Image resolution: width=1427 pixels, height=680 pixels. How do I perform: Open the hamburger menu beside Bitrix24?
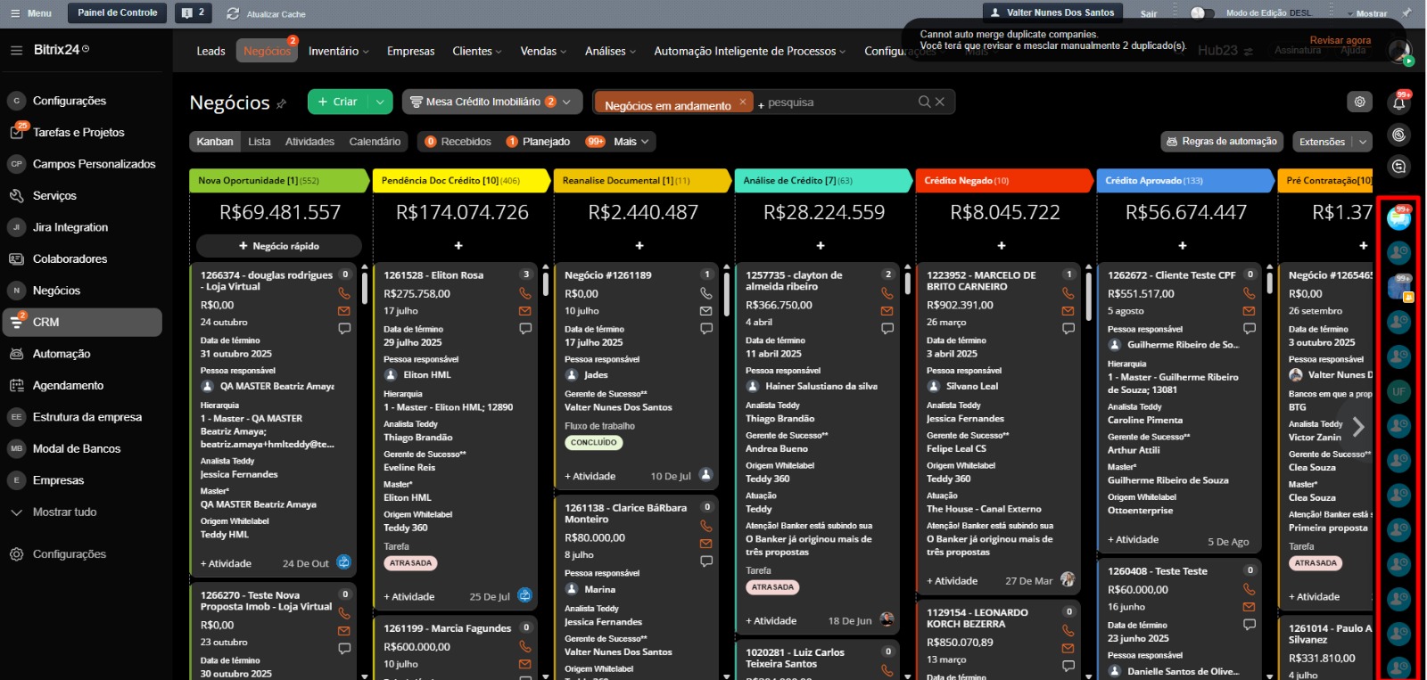pos(16,50)
